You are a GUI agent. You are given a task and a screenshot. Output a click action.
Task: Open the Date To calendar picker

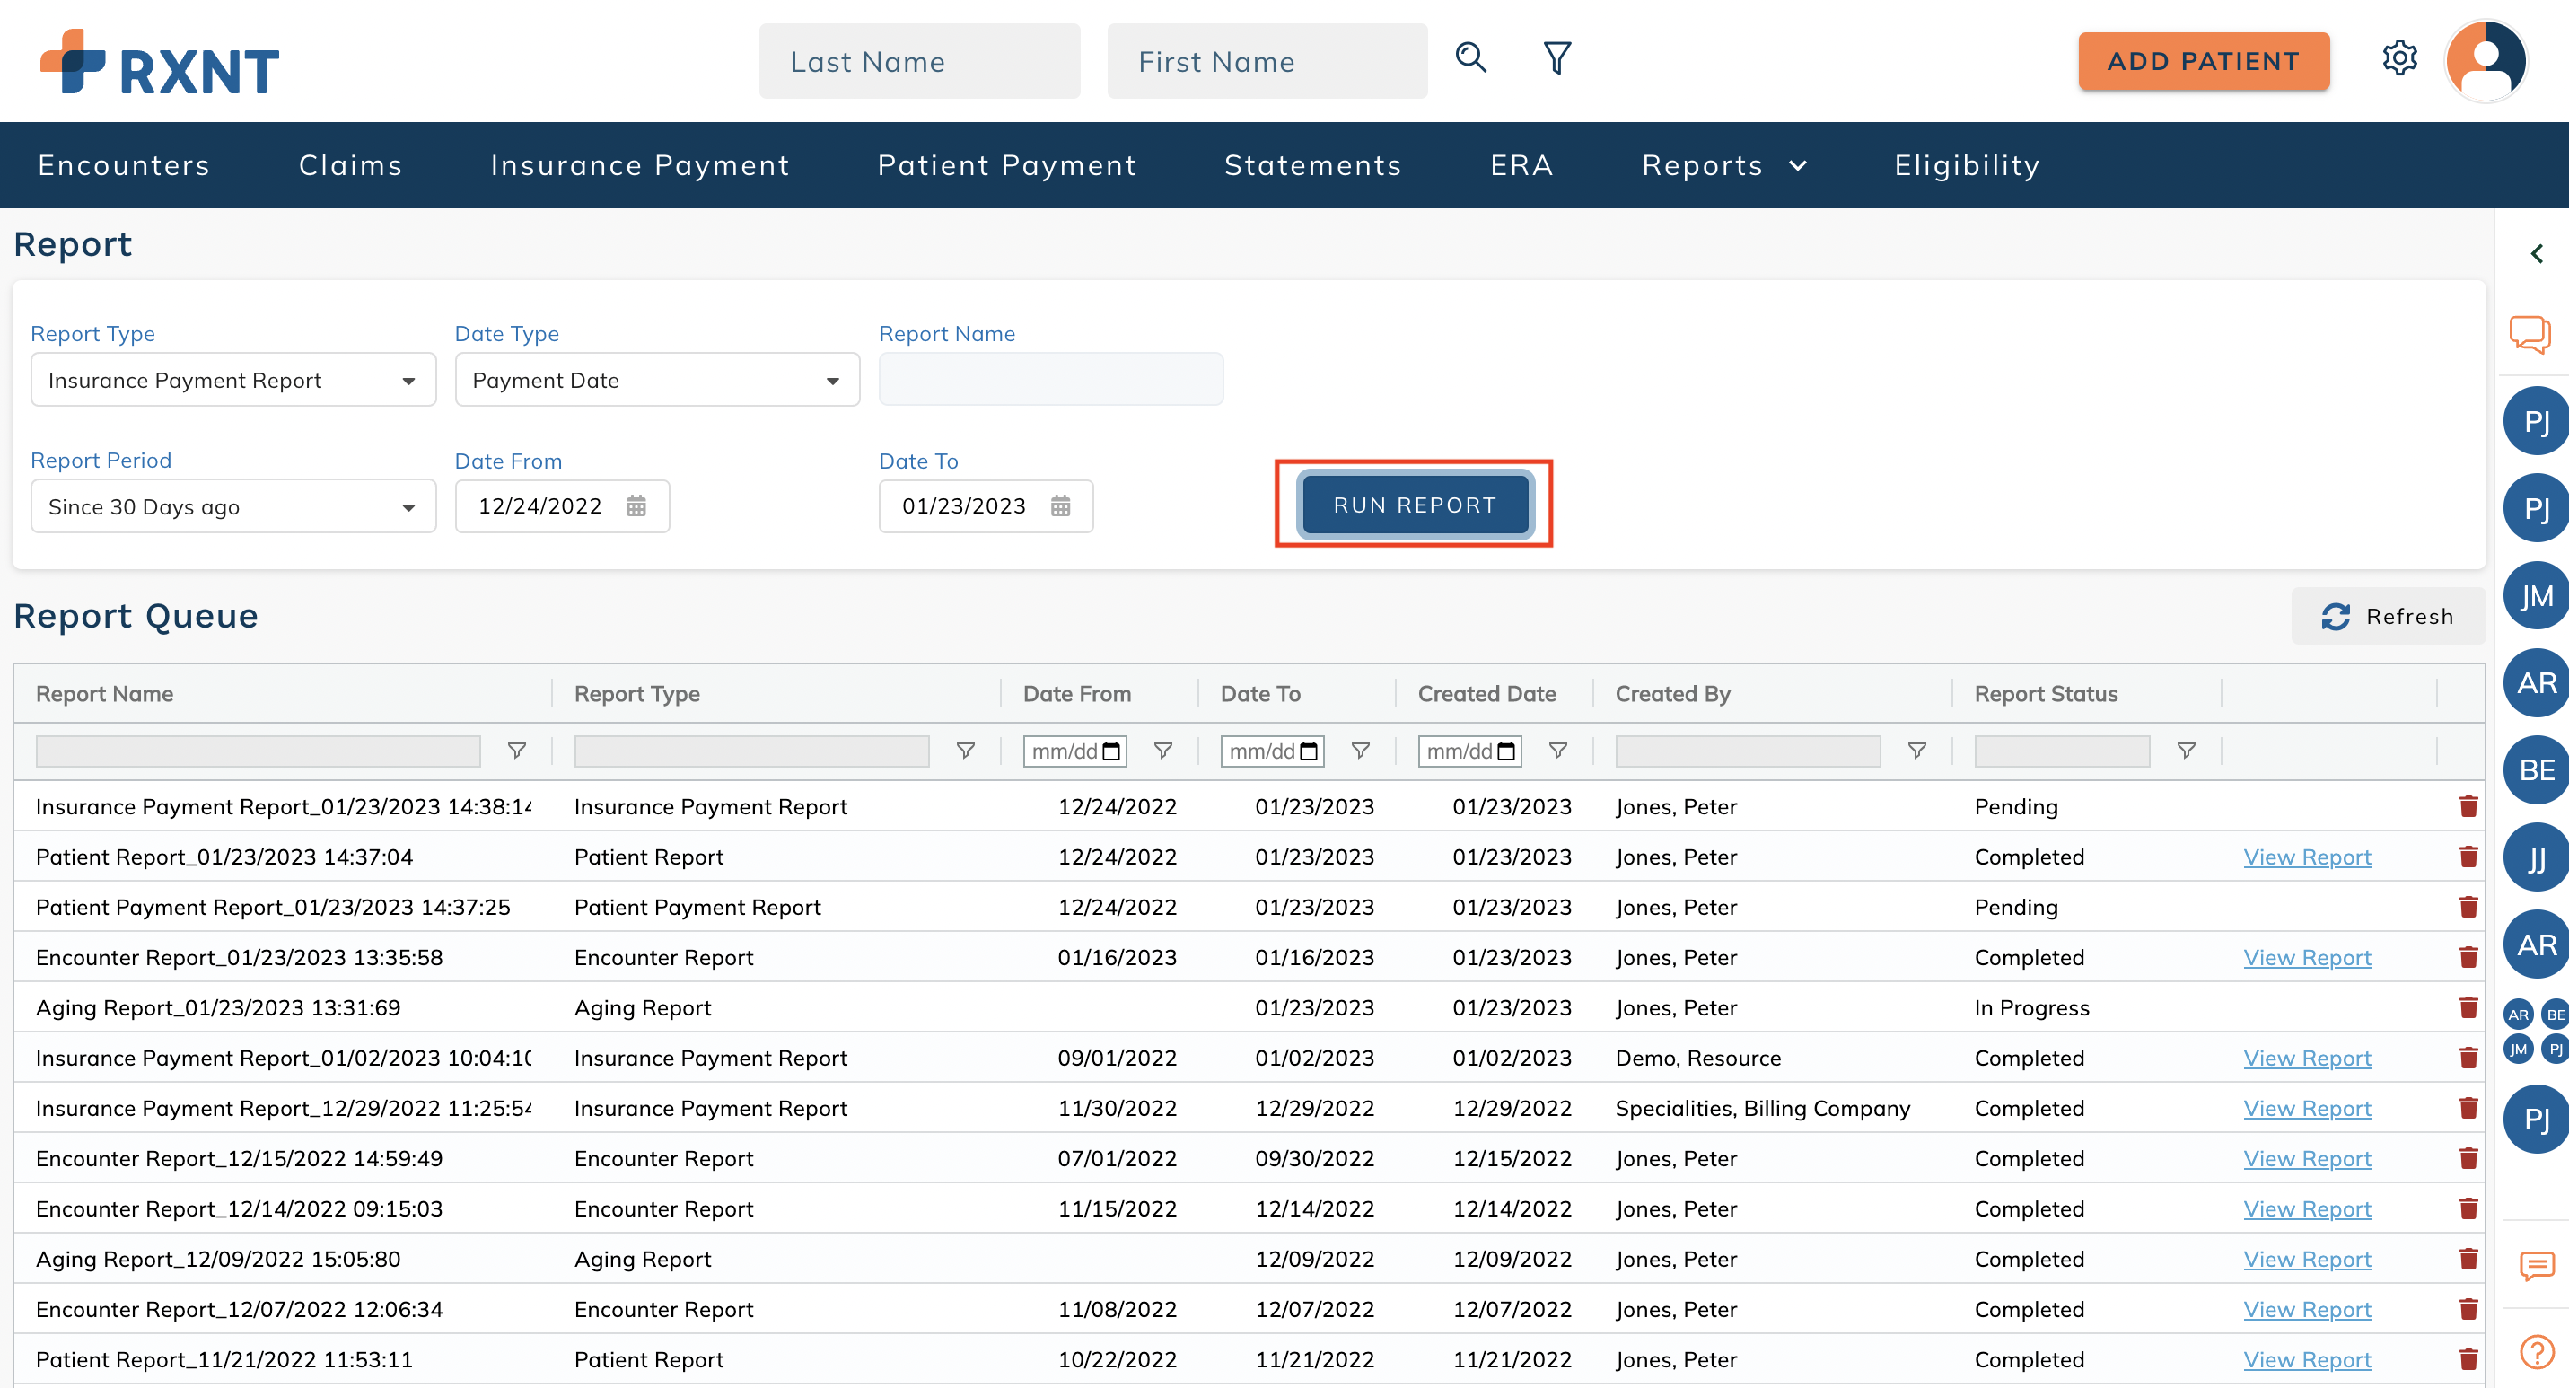(x=1060, y=505)
